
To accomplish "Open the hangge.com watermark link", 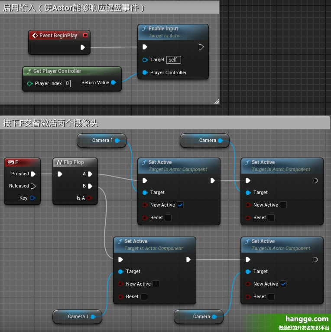I will pos(303,319).
